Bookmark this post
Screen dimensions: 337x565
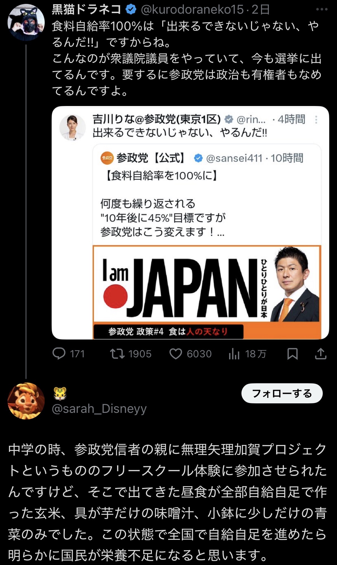(x=292, y=354)
